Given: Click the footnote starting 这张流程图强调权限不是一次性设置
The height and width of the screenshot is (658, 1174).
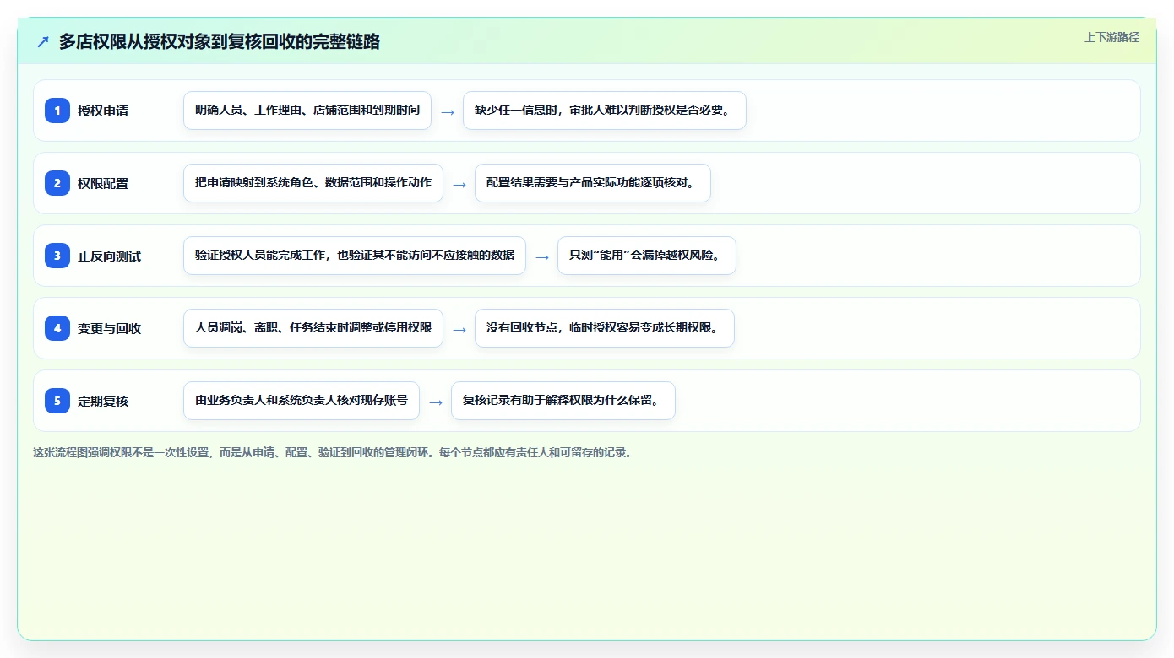Looking at the screenshot, I should tap(334, 452).
